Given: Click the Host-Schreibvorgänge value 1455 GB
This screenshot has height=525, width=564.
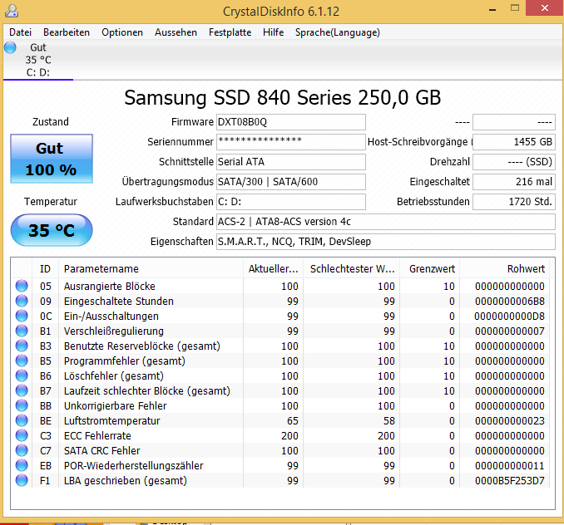Looking at the screenshot, I should pos(514,142).
